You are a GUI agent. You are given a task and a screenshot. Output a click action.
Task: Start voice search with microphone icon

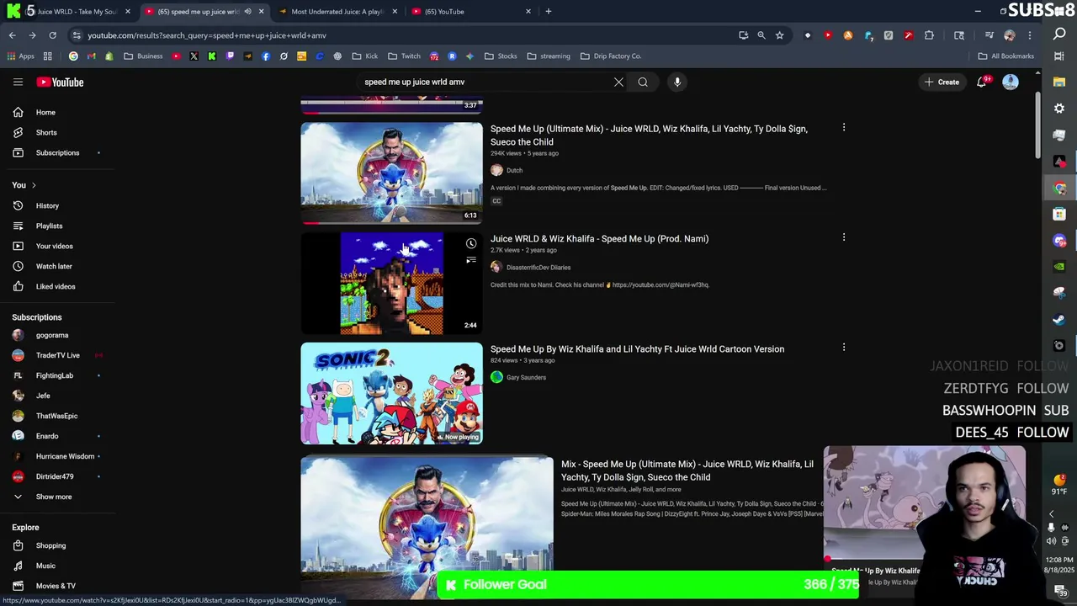click(677, 82)
